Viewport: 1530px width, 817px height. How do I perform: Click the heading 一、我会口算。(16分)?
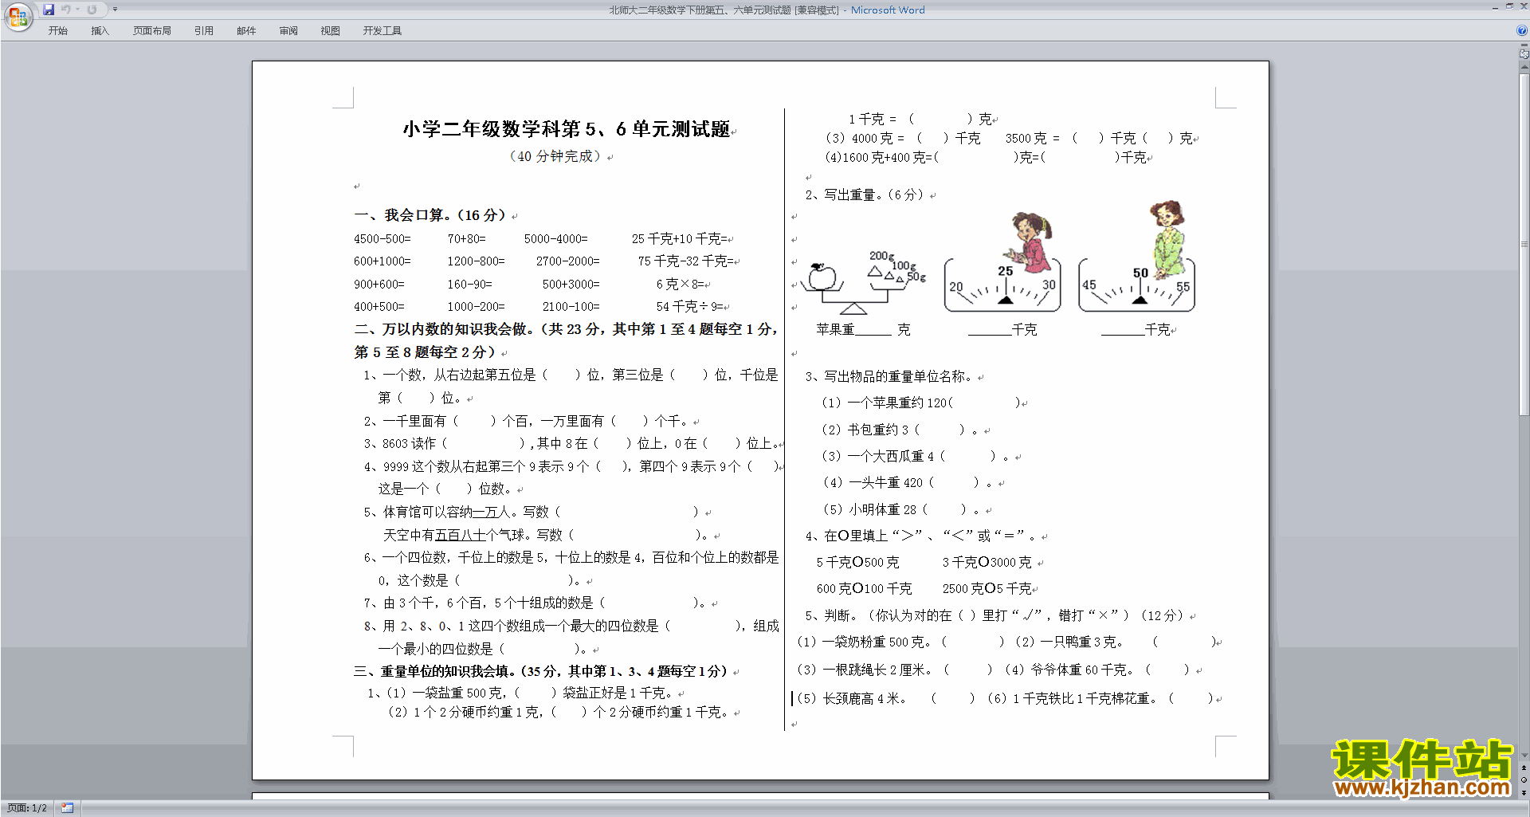coord(430,215)
